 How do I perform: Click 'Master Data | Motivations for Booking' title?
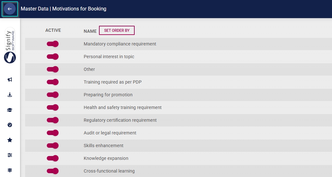(64, 9)
